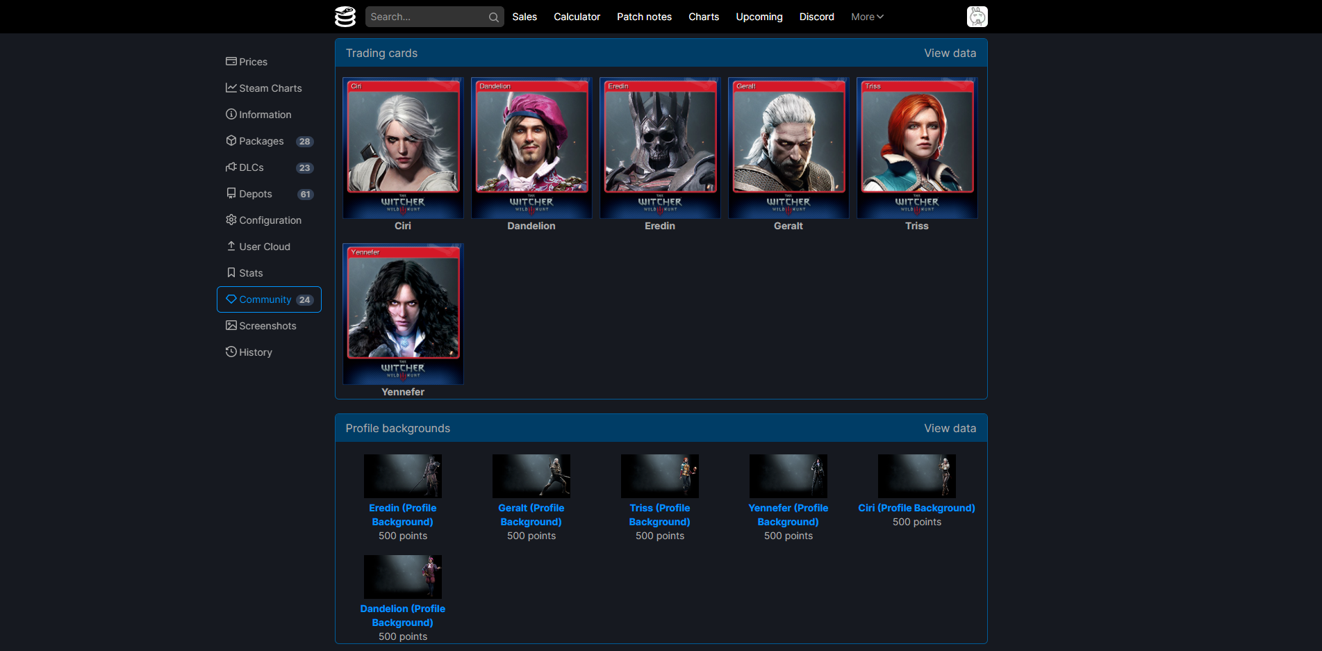Screen dimensions: 1322x651
Task: Open the Yennefer trading card image
Action: click(x=403, y=314)
